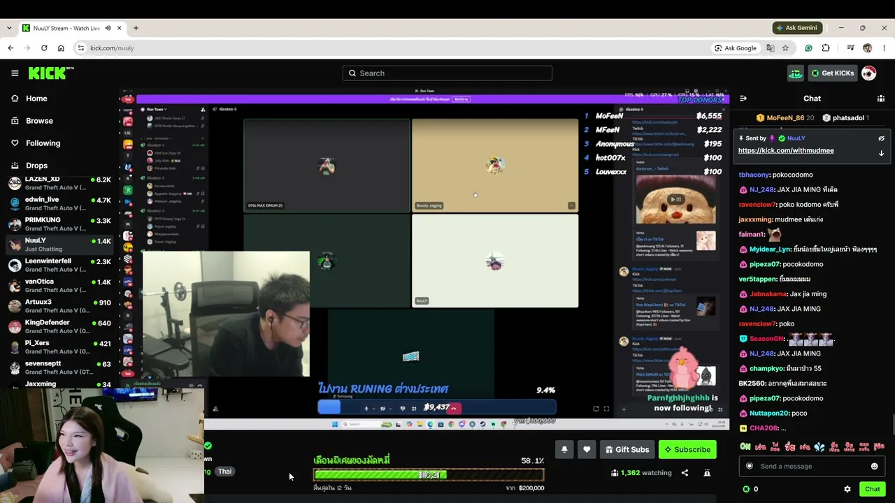Open the user profile avatar menu
The image size is (895, 503).
tap(868, 73)
